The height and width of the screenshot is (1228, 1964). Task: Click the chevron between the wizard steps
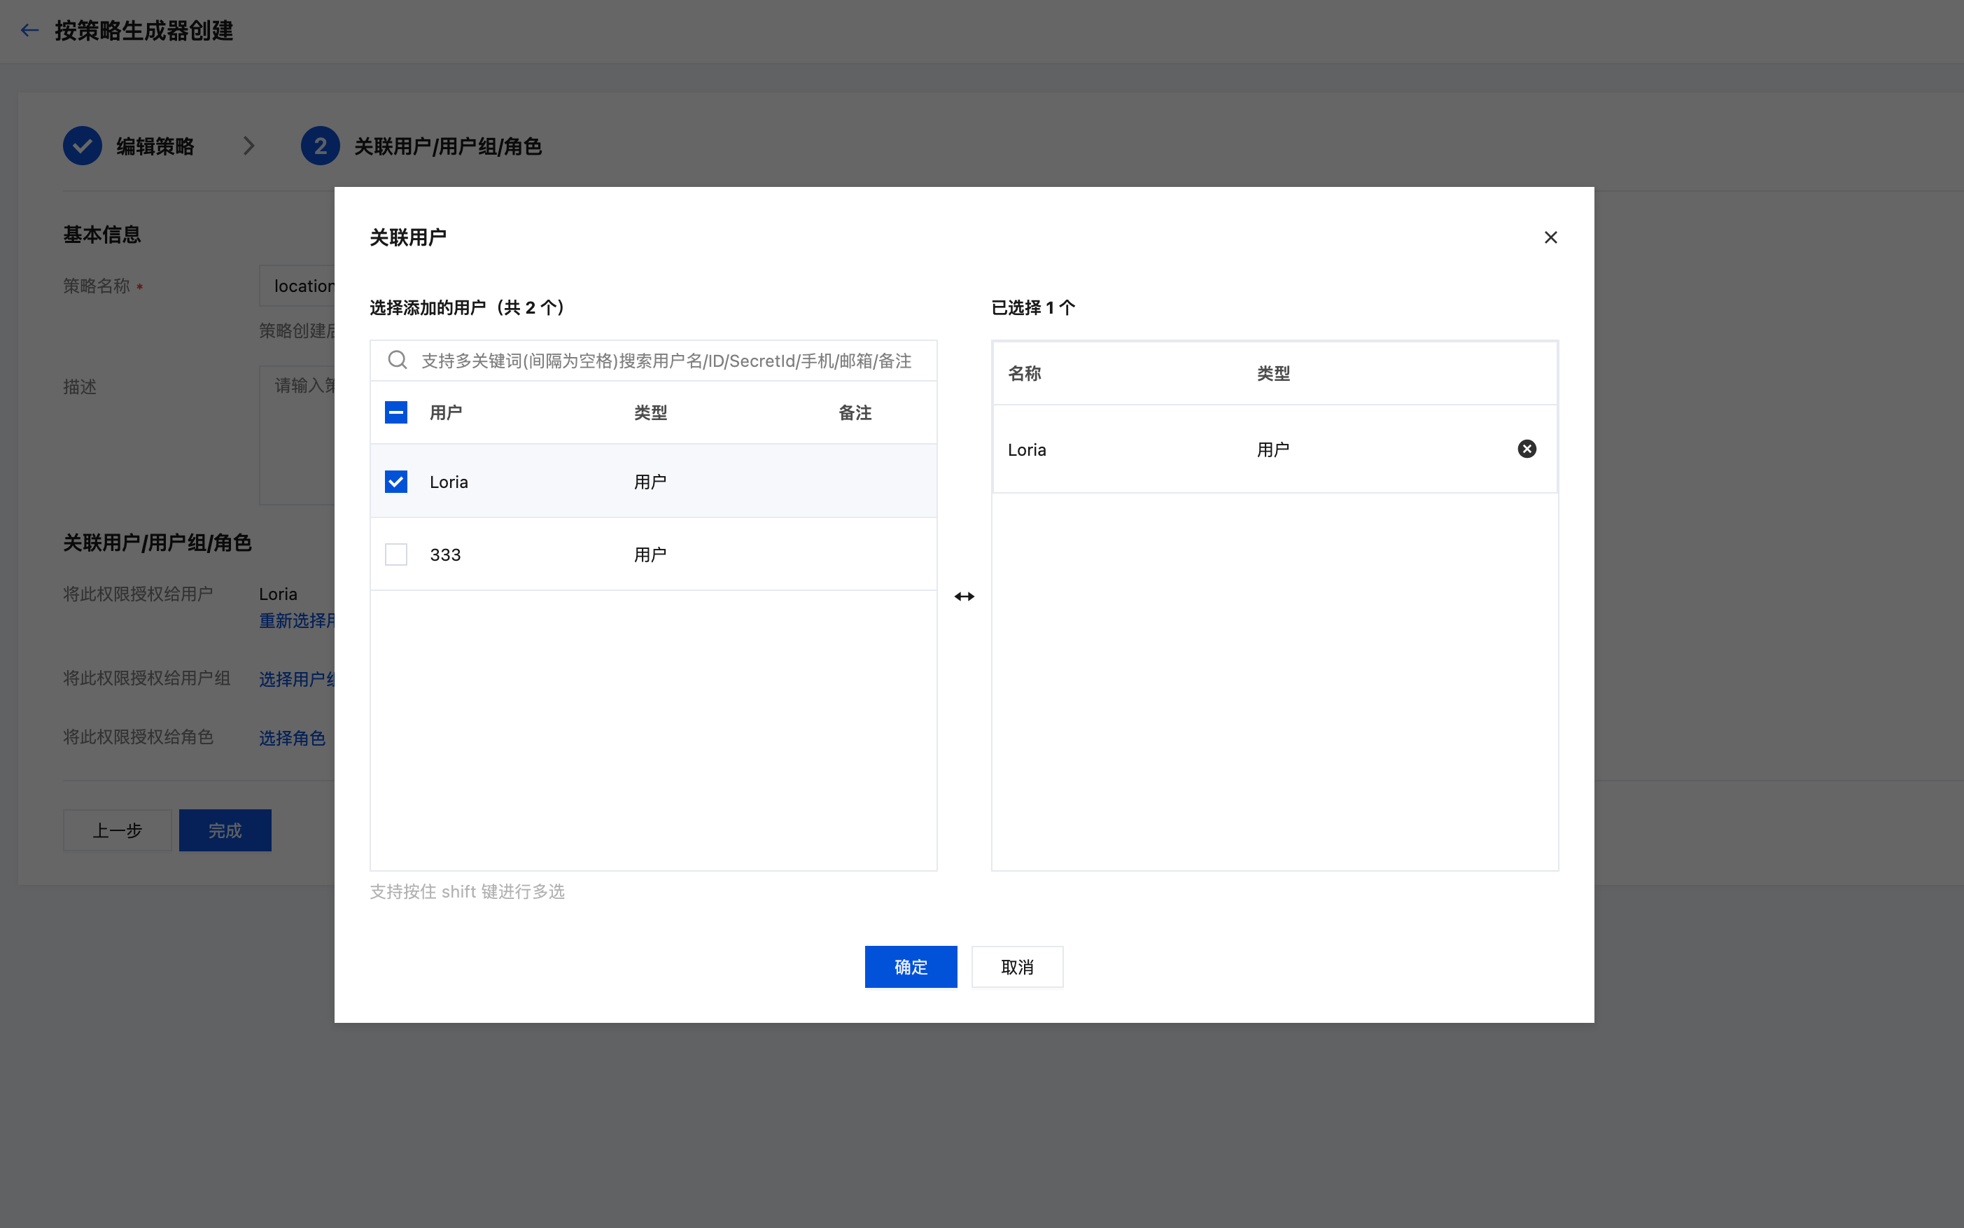249,146
